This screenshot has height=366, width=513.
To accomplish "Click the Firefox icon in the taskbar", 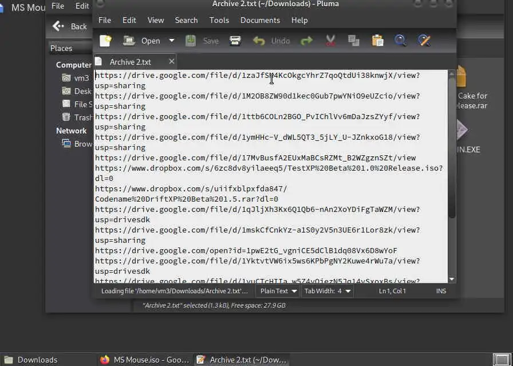I will point(105,360).
